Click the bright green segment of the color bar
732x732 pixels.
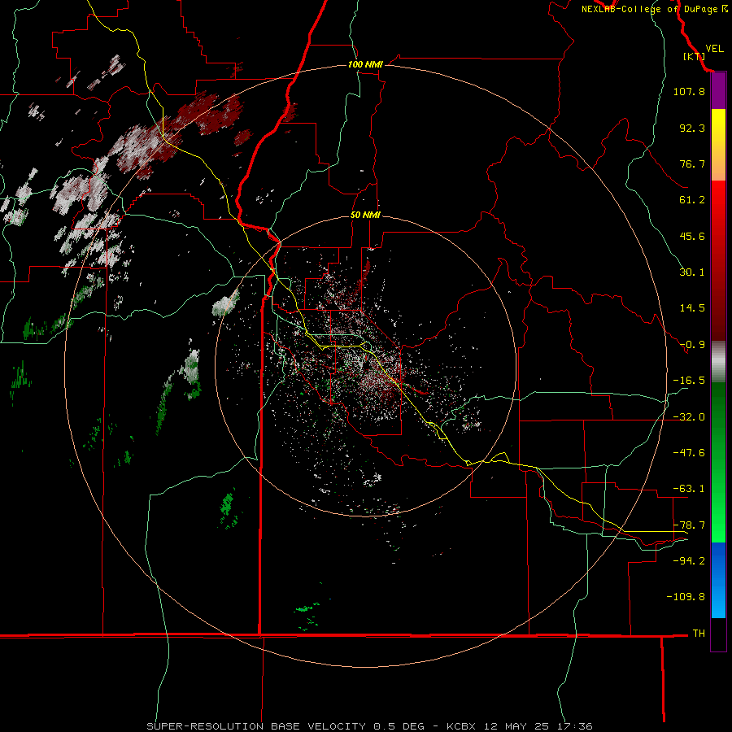coord(718,462)
